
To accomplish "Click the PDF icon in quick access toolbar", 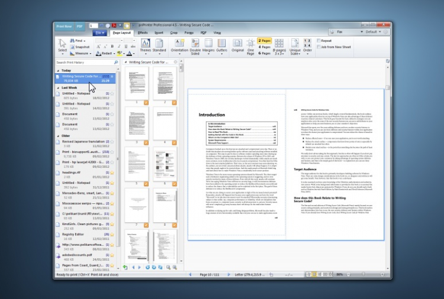I will point(114,26).
